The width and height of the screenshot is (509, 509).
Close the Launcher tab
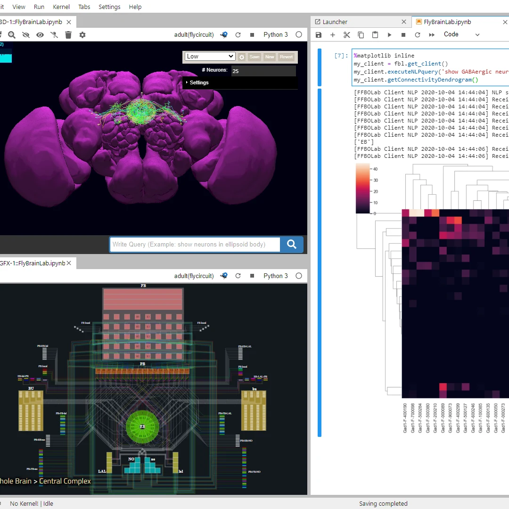(404, 22)
